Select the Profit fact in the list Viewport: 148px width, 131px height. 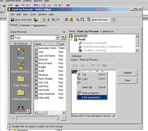tap(39, 71)
